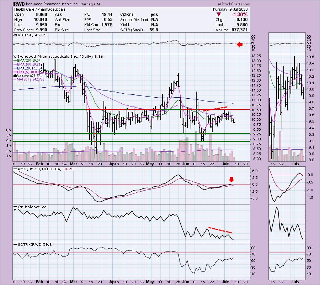The width and height of the screenshot is (320, 285).
Task: Click the Mkt Cap value 1.57B
Action: (107, 25)
